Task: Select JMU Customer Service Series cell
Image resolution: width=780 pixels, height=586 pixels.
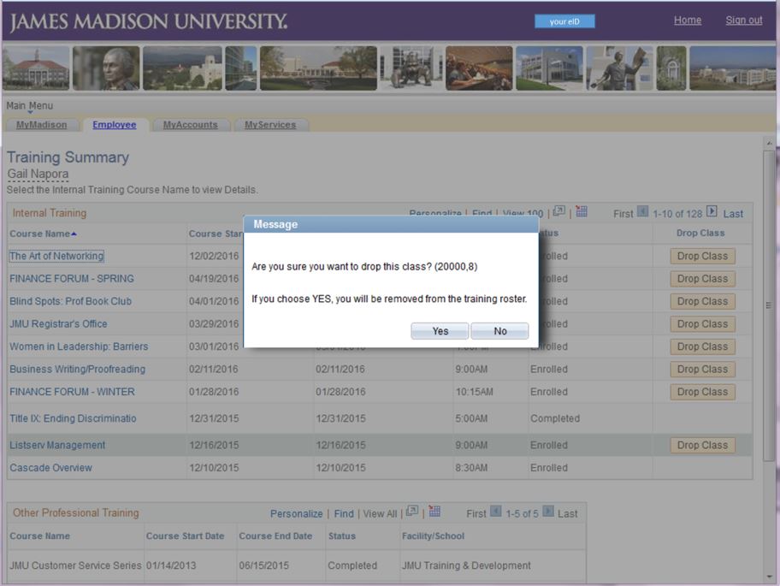Action: coord(75,565)
